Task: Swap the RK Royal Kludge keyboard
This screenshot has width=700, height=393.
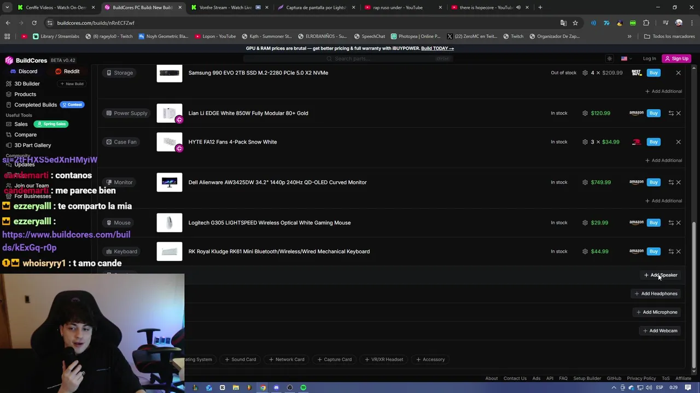Action: pos(671,252)
